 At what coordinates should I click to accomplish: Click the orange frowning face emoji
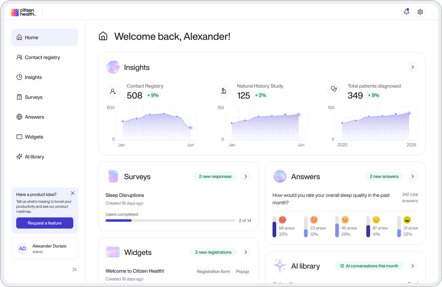click(314, 220)
